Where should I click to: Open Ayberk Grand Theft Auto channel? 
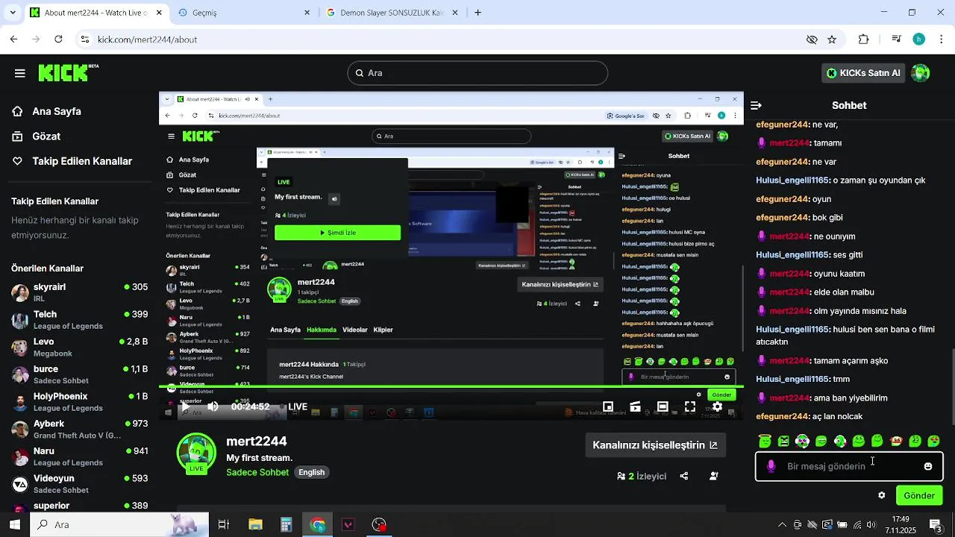(79, 429)
